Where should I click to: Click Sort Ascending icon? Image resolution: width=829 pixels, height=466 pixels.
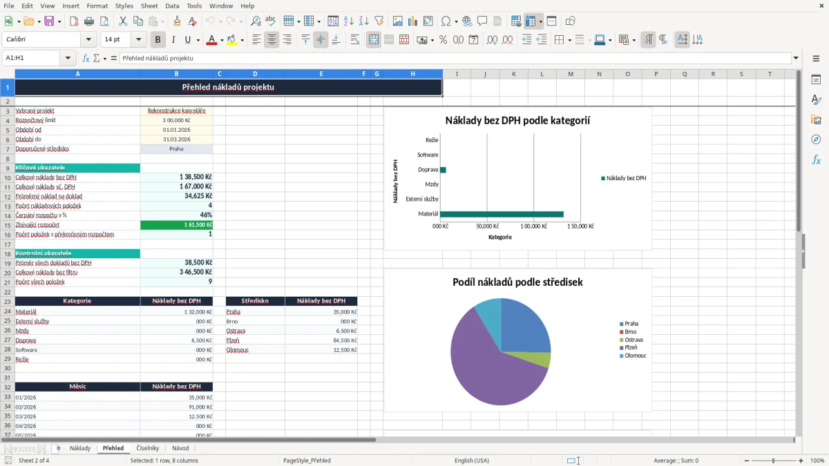349,21
